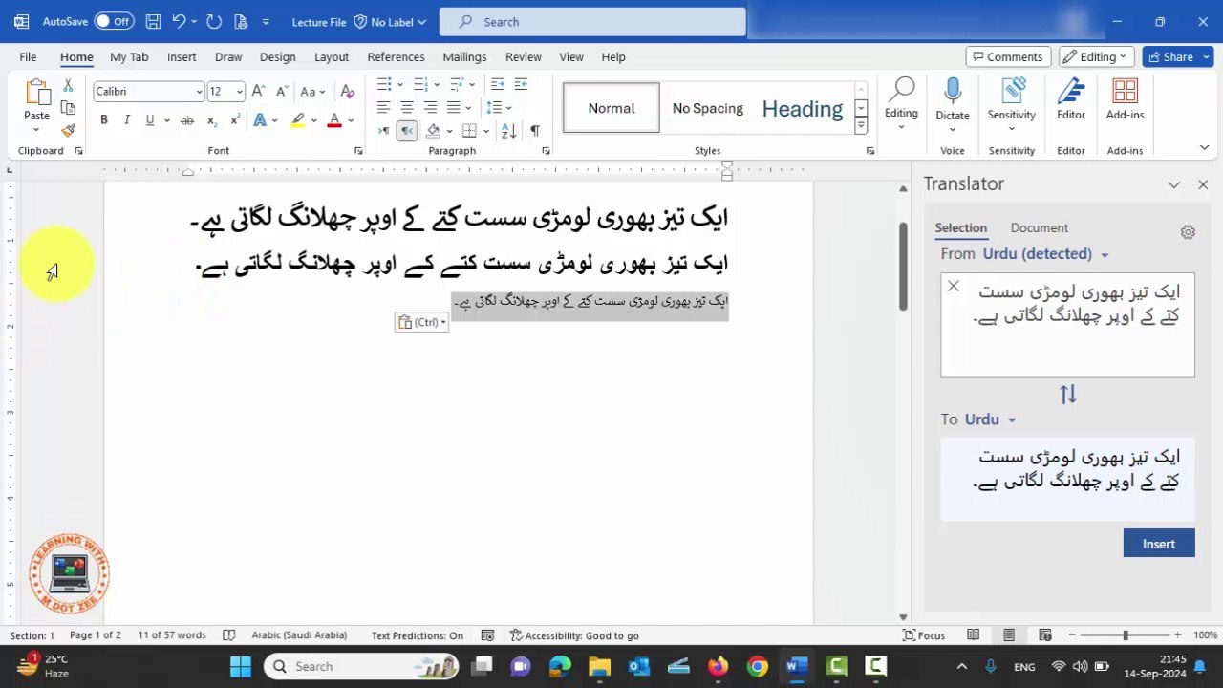Screen dimensions: 1223x688
Task: Click the Insert translation button
Action: (x=1159, y=544)
